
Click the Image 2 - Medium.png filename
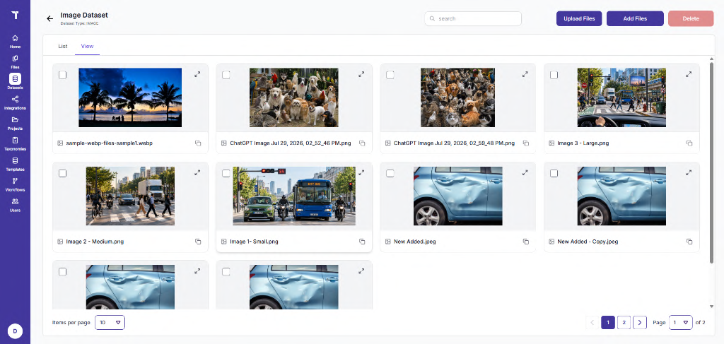[x=95, y=242]
